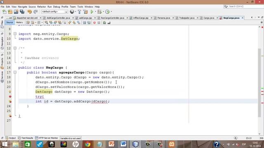The image size is (264, 148).
Task: Toggle the History view button
Action: pos(19,22)
